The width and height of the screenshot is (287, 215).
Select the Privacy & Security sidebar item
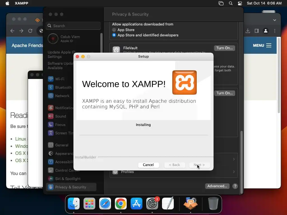point(71,187)
